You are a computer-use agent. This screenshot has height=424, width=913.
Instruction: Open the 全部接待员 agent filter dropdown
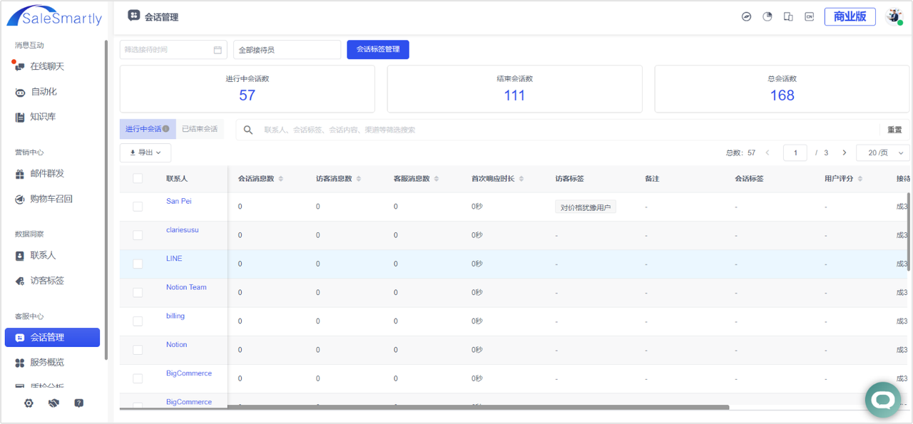point(287,50)
